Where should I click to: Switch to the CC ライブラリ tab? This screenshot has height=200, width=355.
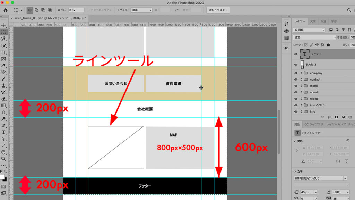pos(313,124)
